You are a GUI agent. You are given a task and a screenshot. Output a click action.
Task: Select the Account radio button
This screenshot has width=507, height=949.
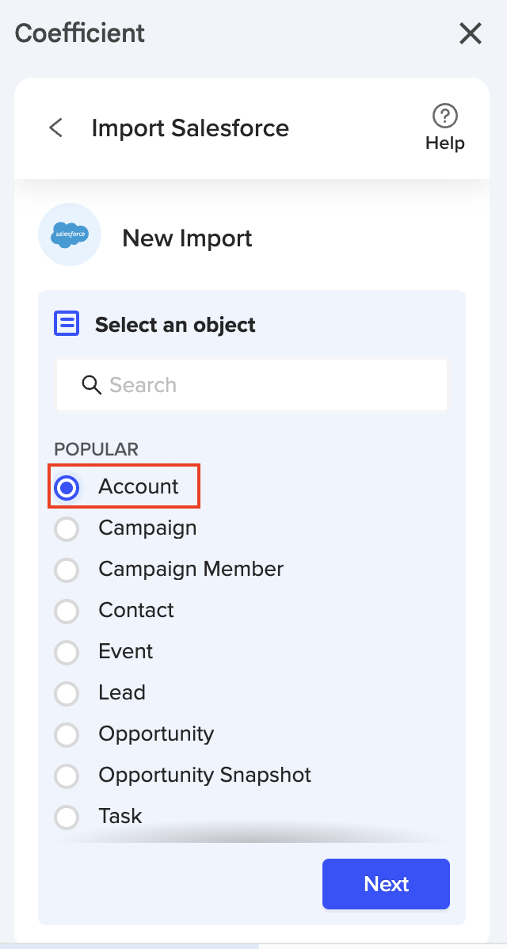tap(67, 488)
